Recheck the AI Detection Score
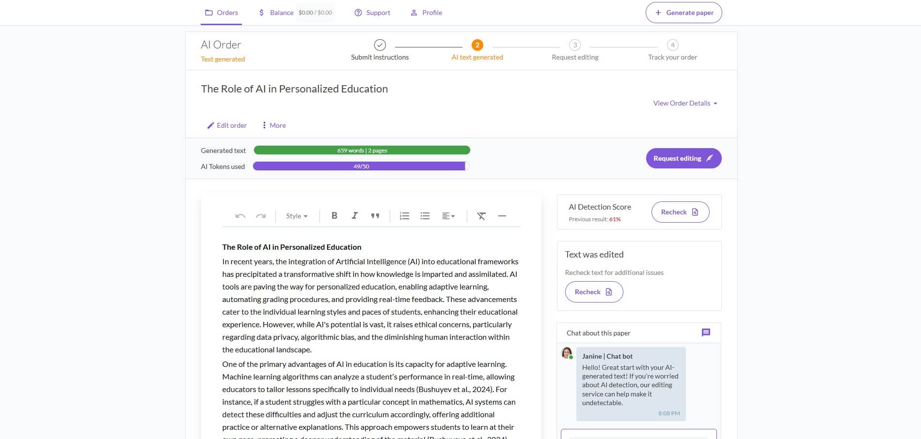The width and height of the screenshot is (921, 439). pos(680,212)
